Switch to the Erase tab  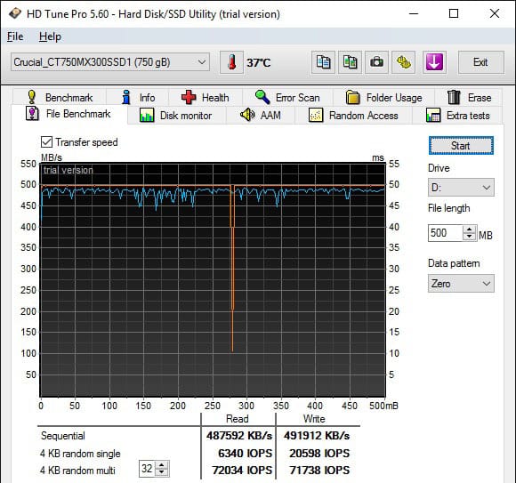469,97
